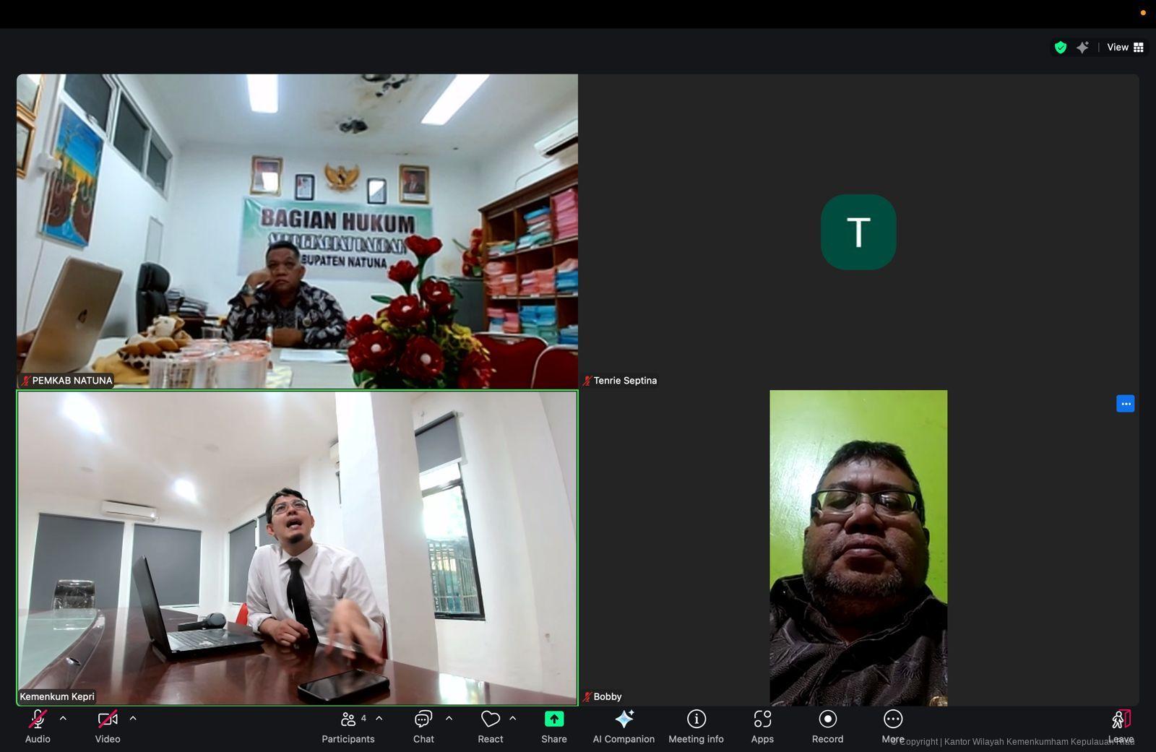Toggle mute status on Bobby's video tile
The image size is (1156, 752).
tap(589, 696)
